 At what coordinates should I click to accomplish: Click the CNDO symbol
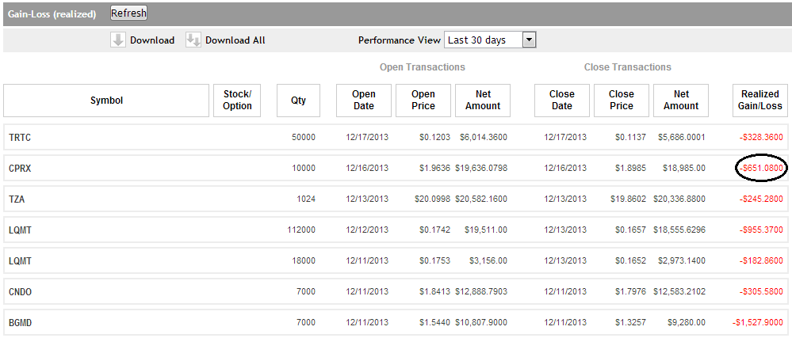[21, 292]
